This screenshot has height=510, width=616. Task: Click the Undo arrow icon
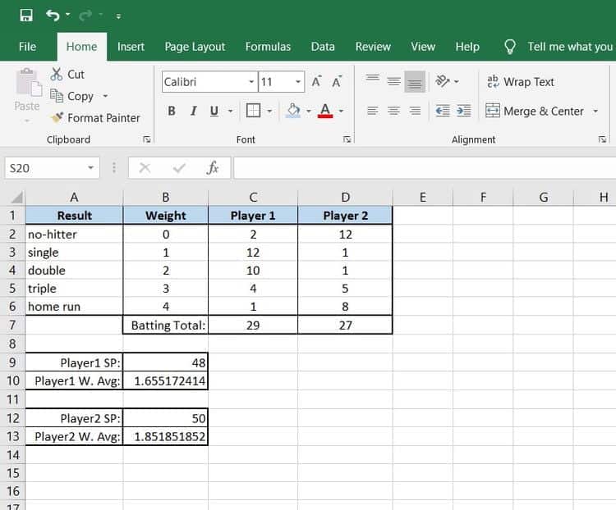[53, 16]
